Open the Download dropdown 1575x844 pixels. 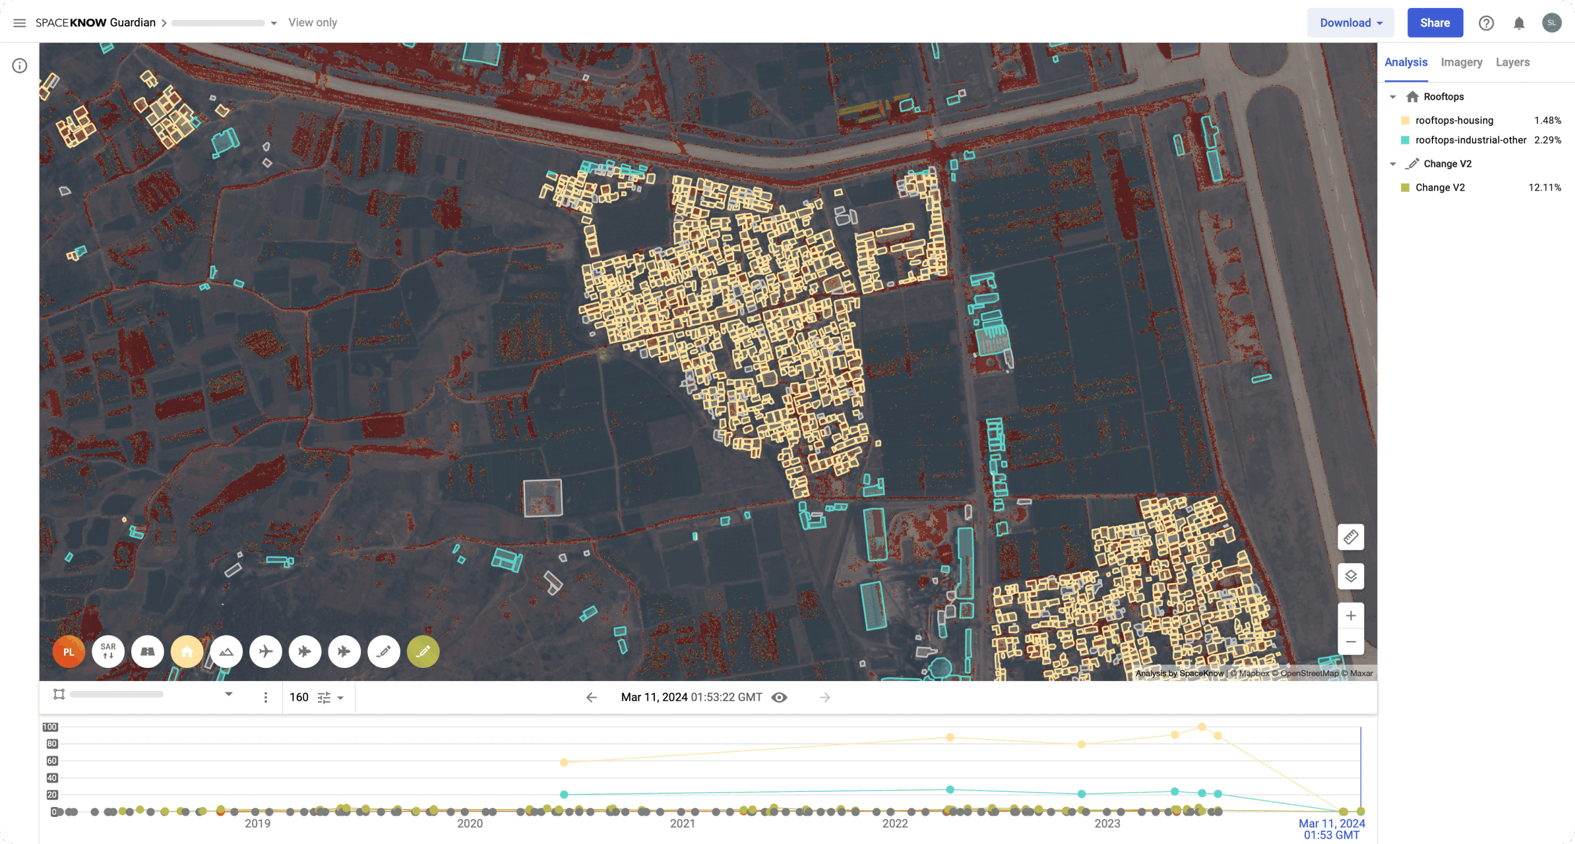pos(1350,22)
